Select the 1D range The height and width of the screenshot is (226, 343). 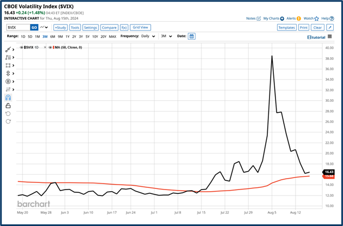pos(23,36)
